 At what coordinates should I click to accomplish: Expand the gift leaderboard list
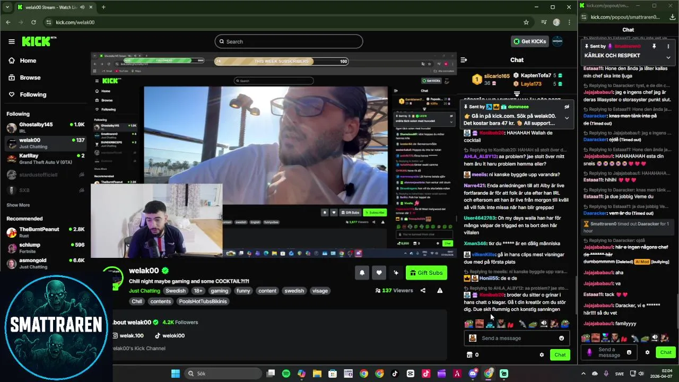[x=517, y=94]
